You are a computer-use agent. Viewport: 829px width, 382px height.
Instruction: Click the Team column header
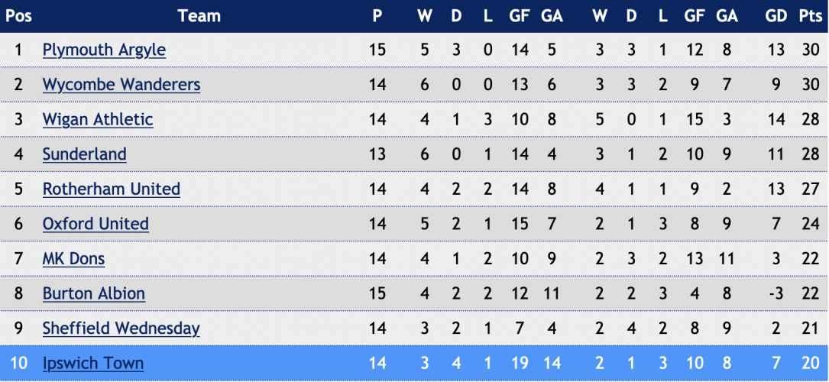[199, 16]
